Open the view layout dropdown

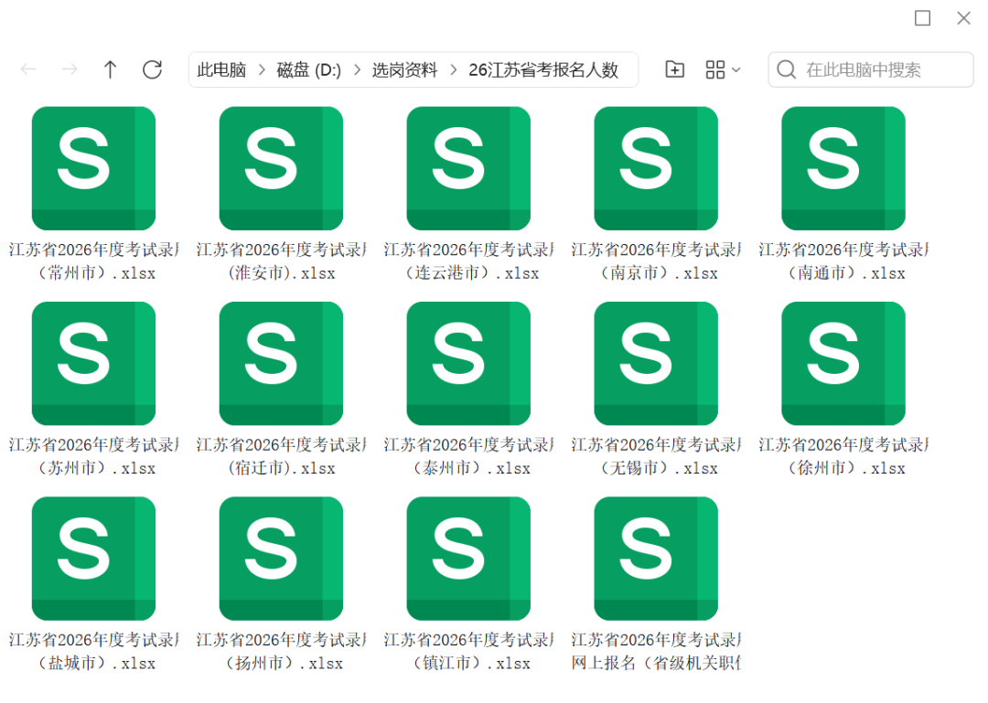click(x=723, y=69)
